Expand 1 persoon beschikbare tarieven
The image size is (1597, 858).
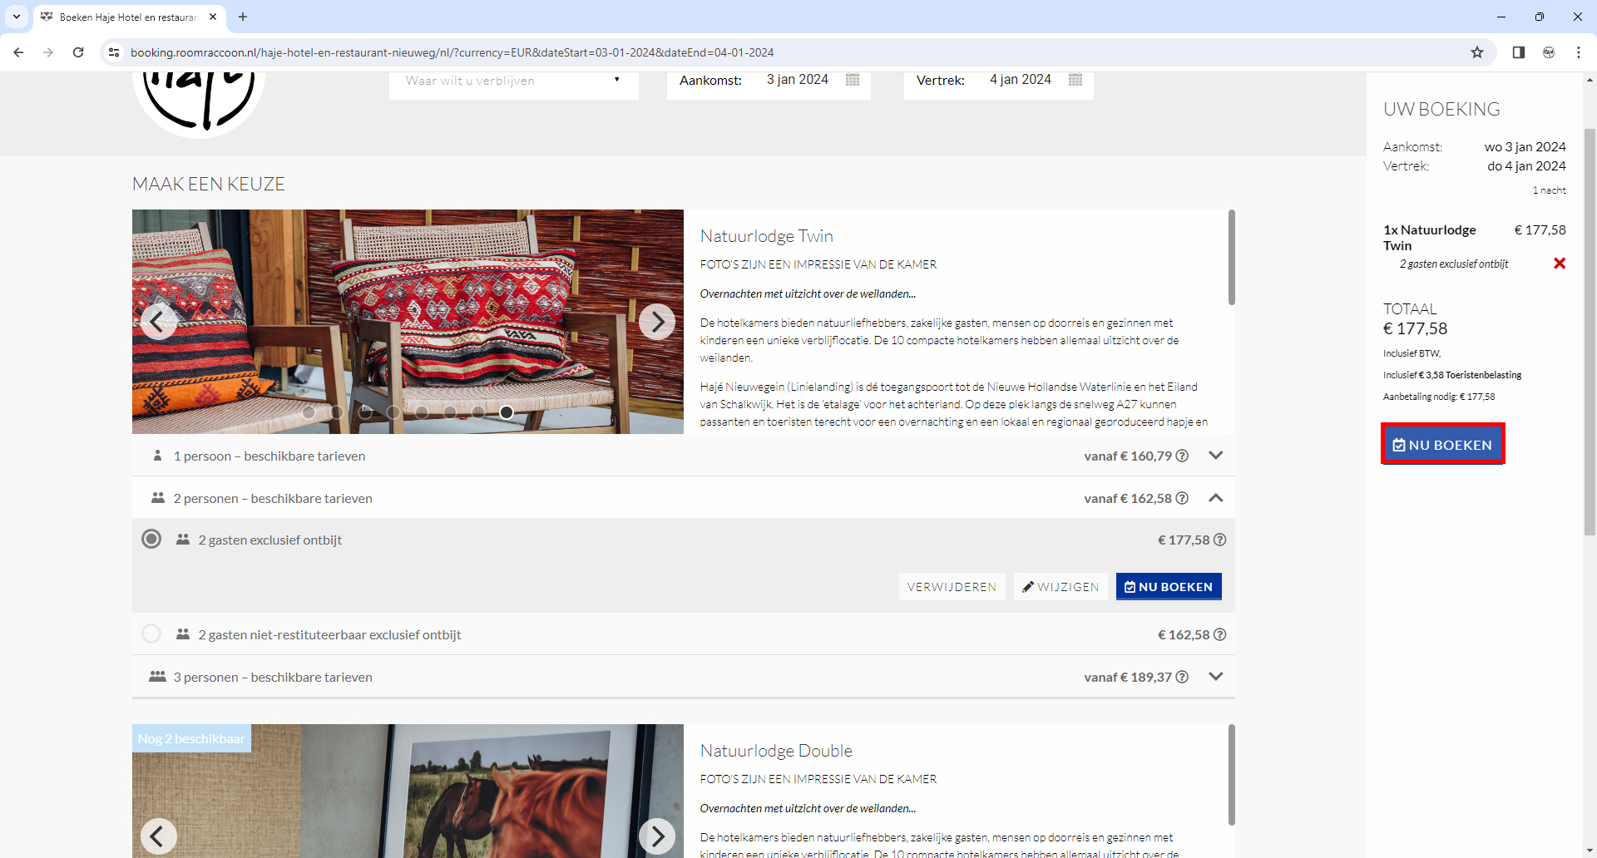[1215, 456]
